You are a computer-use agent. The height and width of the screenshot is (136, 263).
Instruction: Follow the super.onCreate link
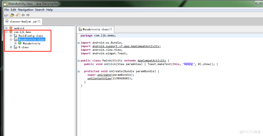104,75
